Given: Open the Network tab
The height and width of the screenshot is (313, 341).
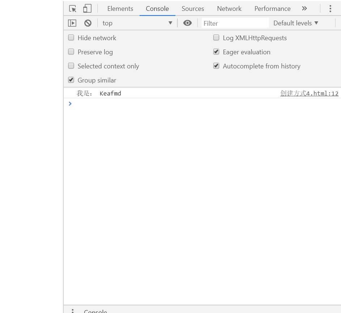Looking at the screenshot, I should point(229,9).
